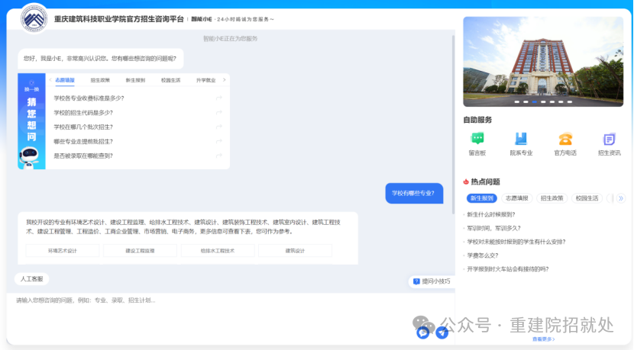
Task: Open the 招生资讯 admissions news icon
Action: pyautogui.click(x=609, y=140)
